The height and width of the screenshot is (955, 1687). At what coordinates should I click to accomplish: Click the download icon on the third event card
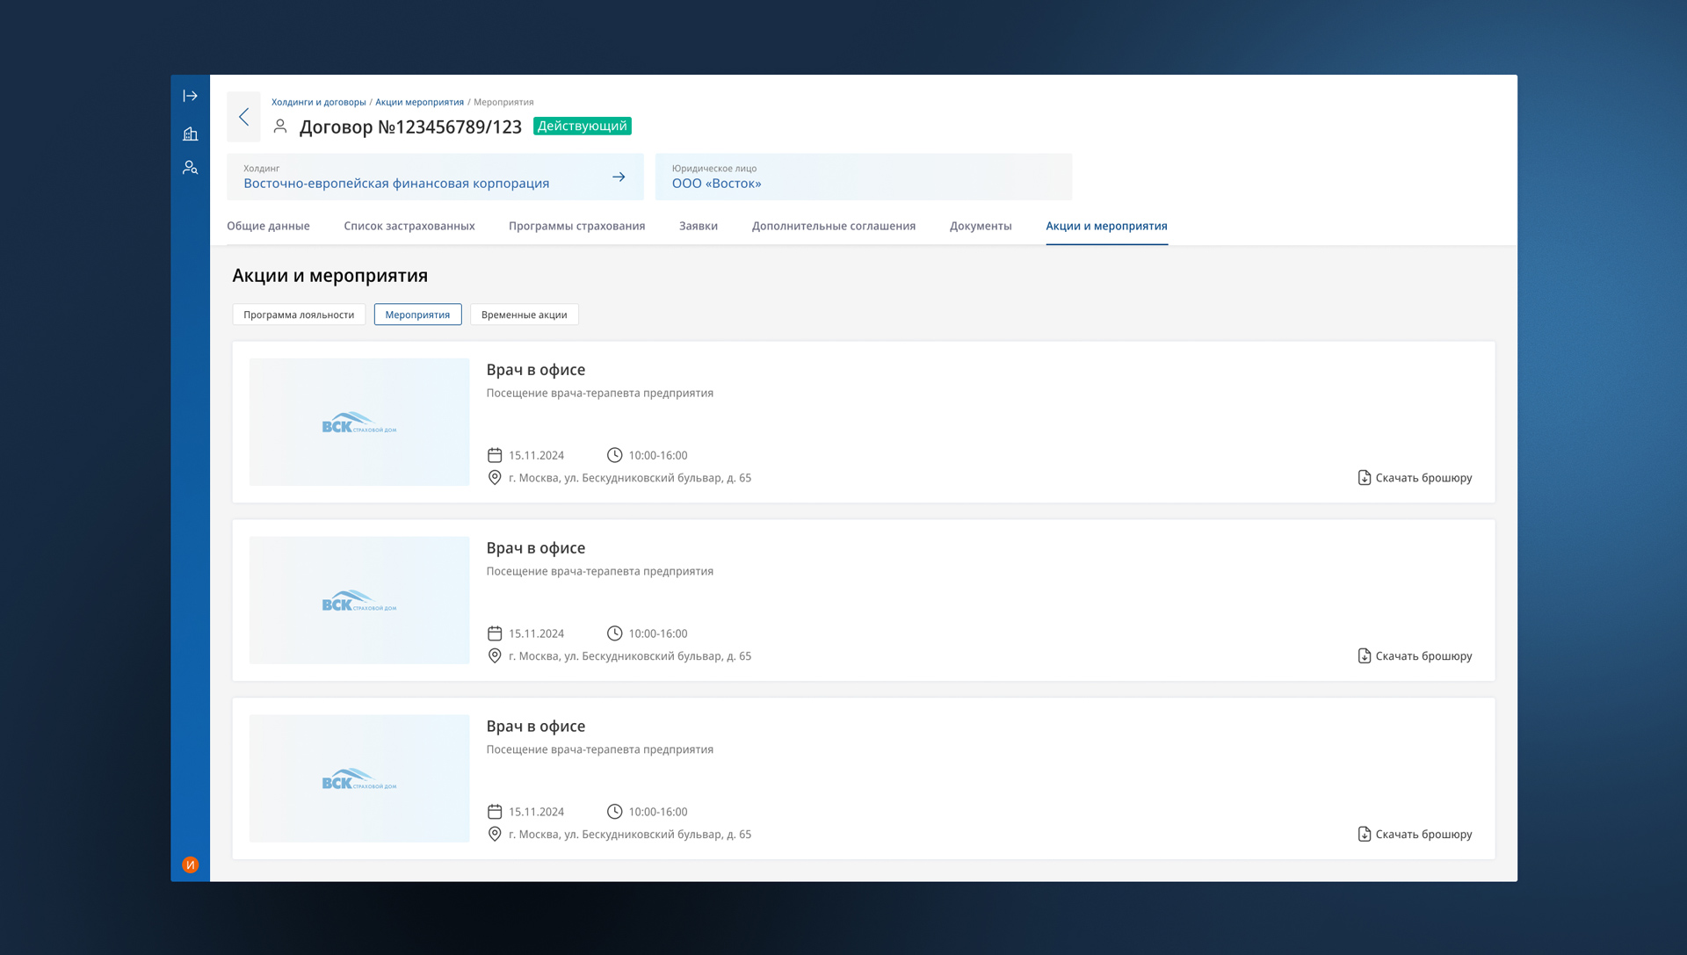[1364, 835]
